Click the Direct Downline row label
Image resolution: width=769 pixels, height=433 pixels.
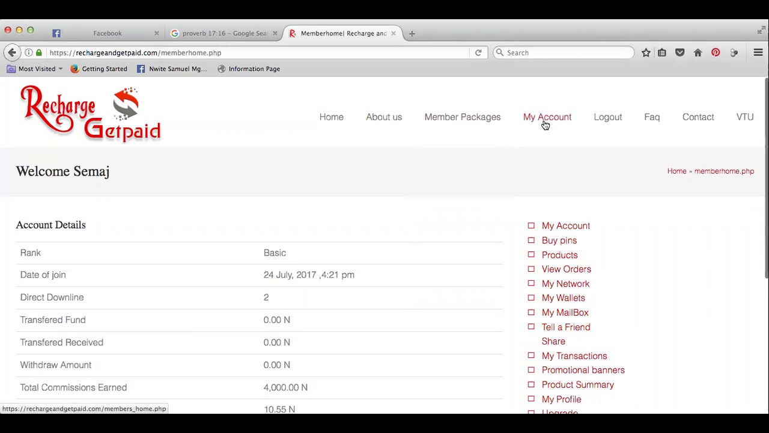coord(52,297)
